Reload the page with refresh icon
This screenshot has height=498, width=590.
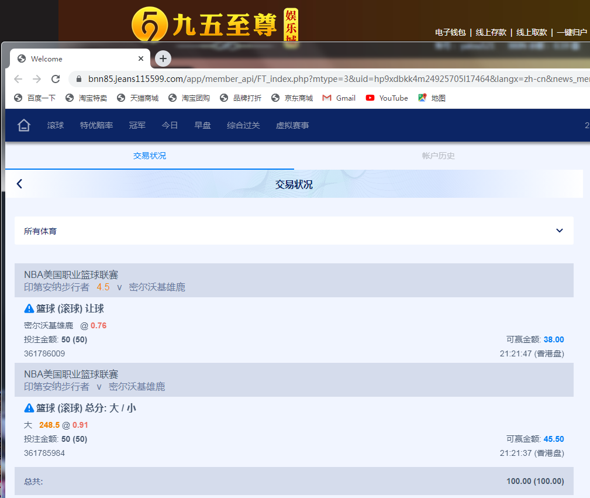56,79
